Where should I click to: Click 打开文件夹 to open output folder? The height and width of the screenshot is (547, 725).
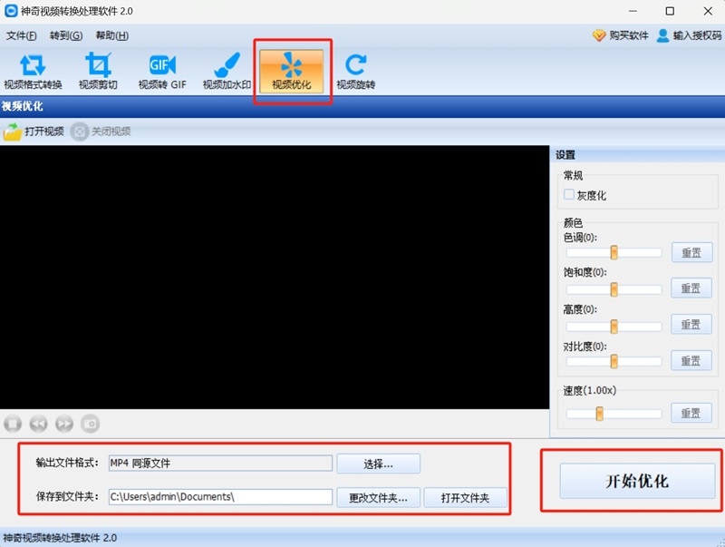point(465,497)
